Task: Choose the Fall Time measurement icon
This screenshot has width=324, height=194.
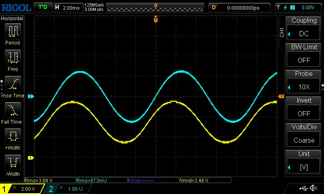Action: 13,111
